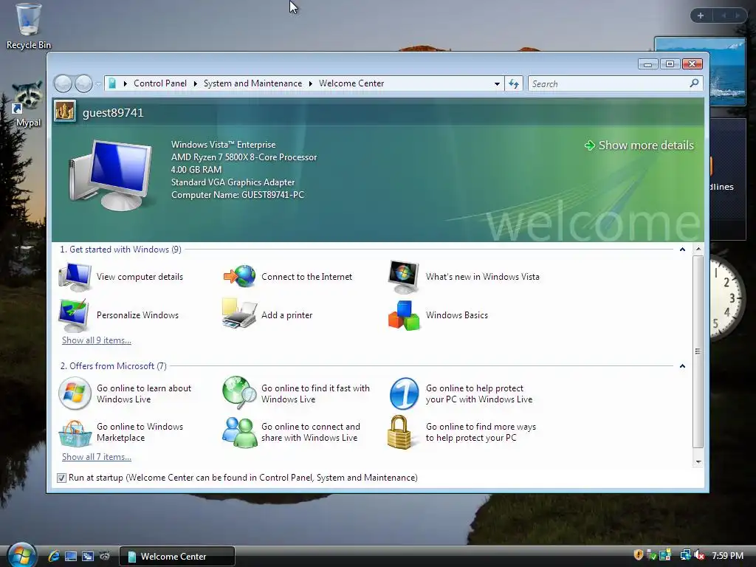
Task: Collapse the Offers from Microsoft section
Action: point(682,366)
